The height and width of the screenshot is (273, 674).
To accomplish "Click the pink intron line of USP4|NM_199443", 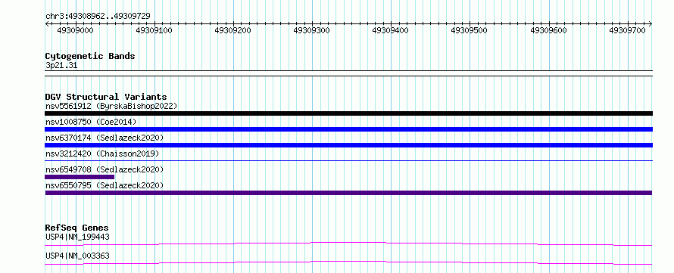I will point(348,244).
